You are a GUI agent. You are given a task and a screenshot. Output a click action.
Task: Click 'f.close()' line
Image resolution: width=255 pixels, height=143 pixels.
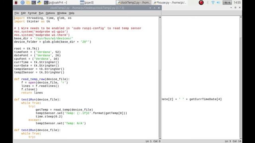click(29, 89)
